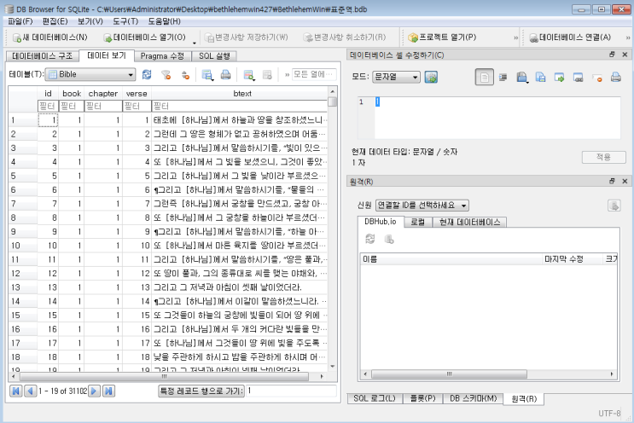Open the mode dropdown set to 문자열
Viewport: 634px width, 423px height.
(396, 77)
